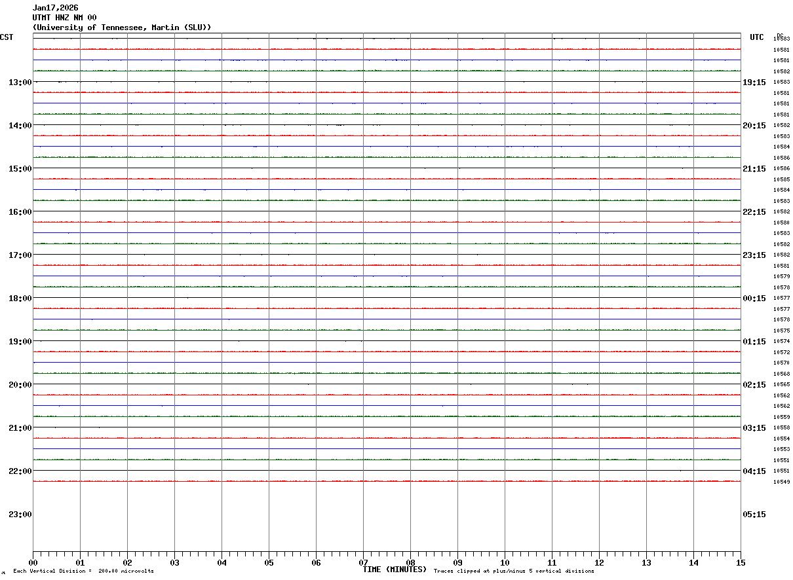Select the DC value 10580

[x=781, y=223]
